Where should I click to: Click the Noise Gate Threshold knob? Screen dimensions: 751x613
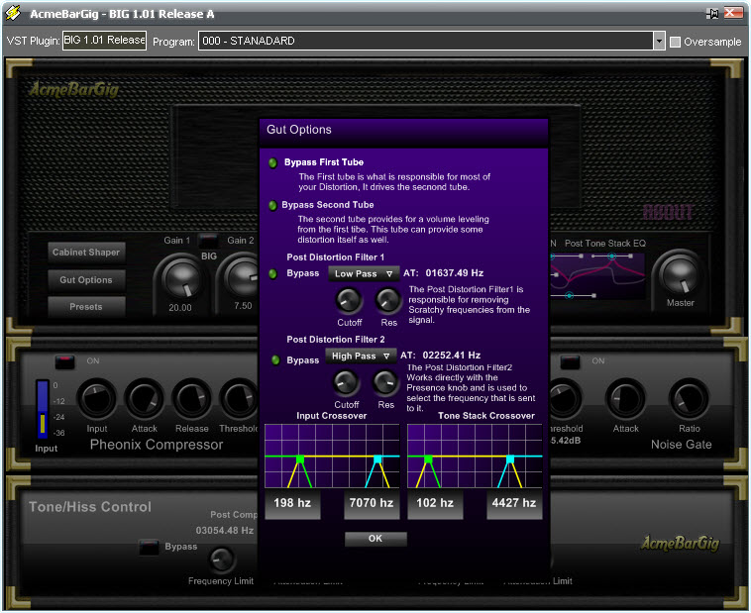[564, 399]
